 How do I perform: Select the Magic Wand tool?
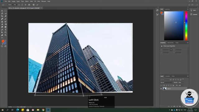coord(6,14)
